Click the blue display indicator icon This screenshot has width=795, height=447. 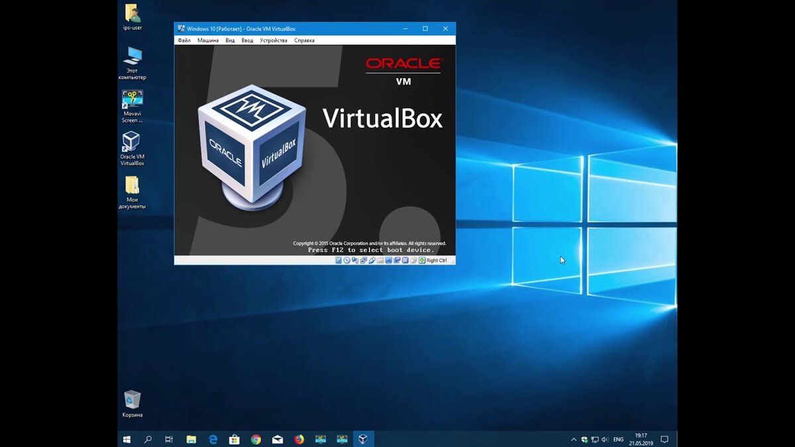[388, 260]
